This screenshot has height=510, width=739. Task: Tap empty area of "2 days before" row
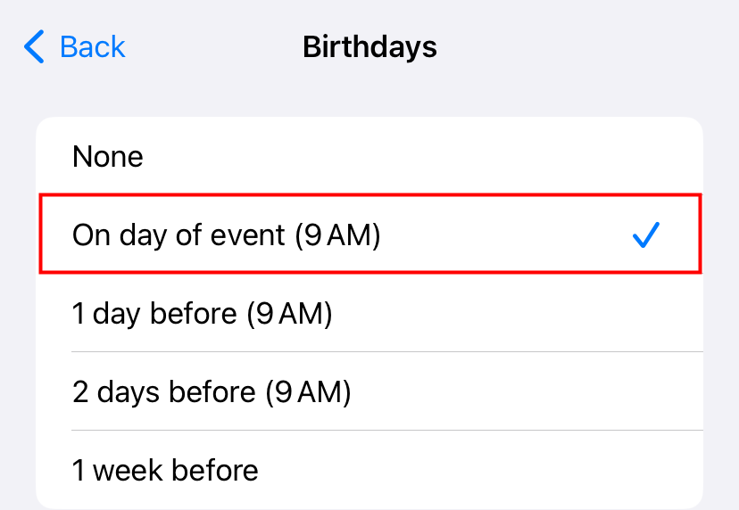pos(536,392)
